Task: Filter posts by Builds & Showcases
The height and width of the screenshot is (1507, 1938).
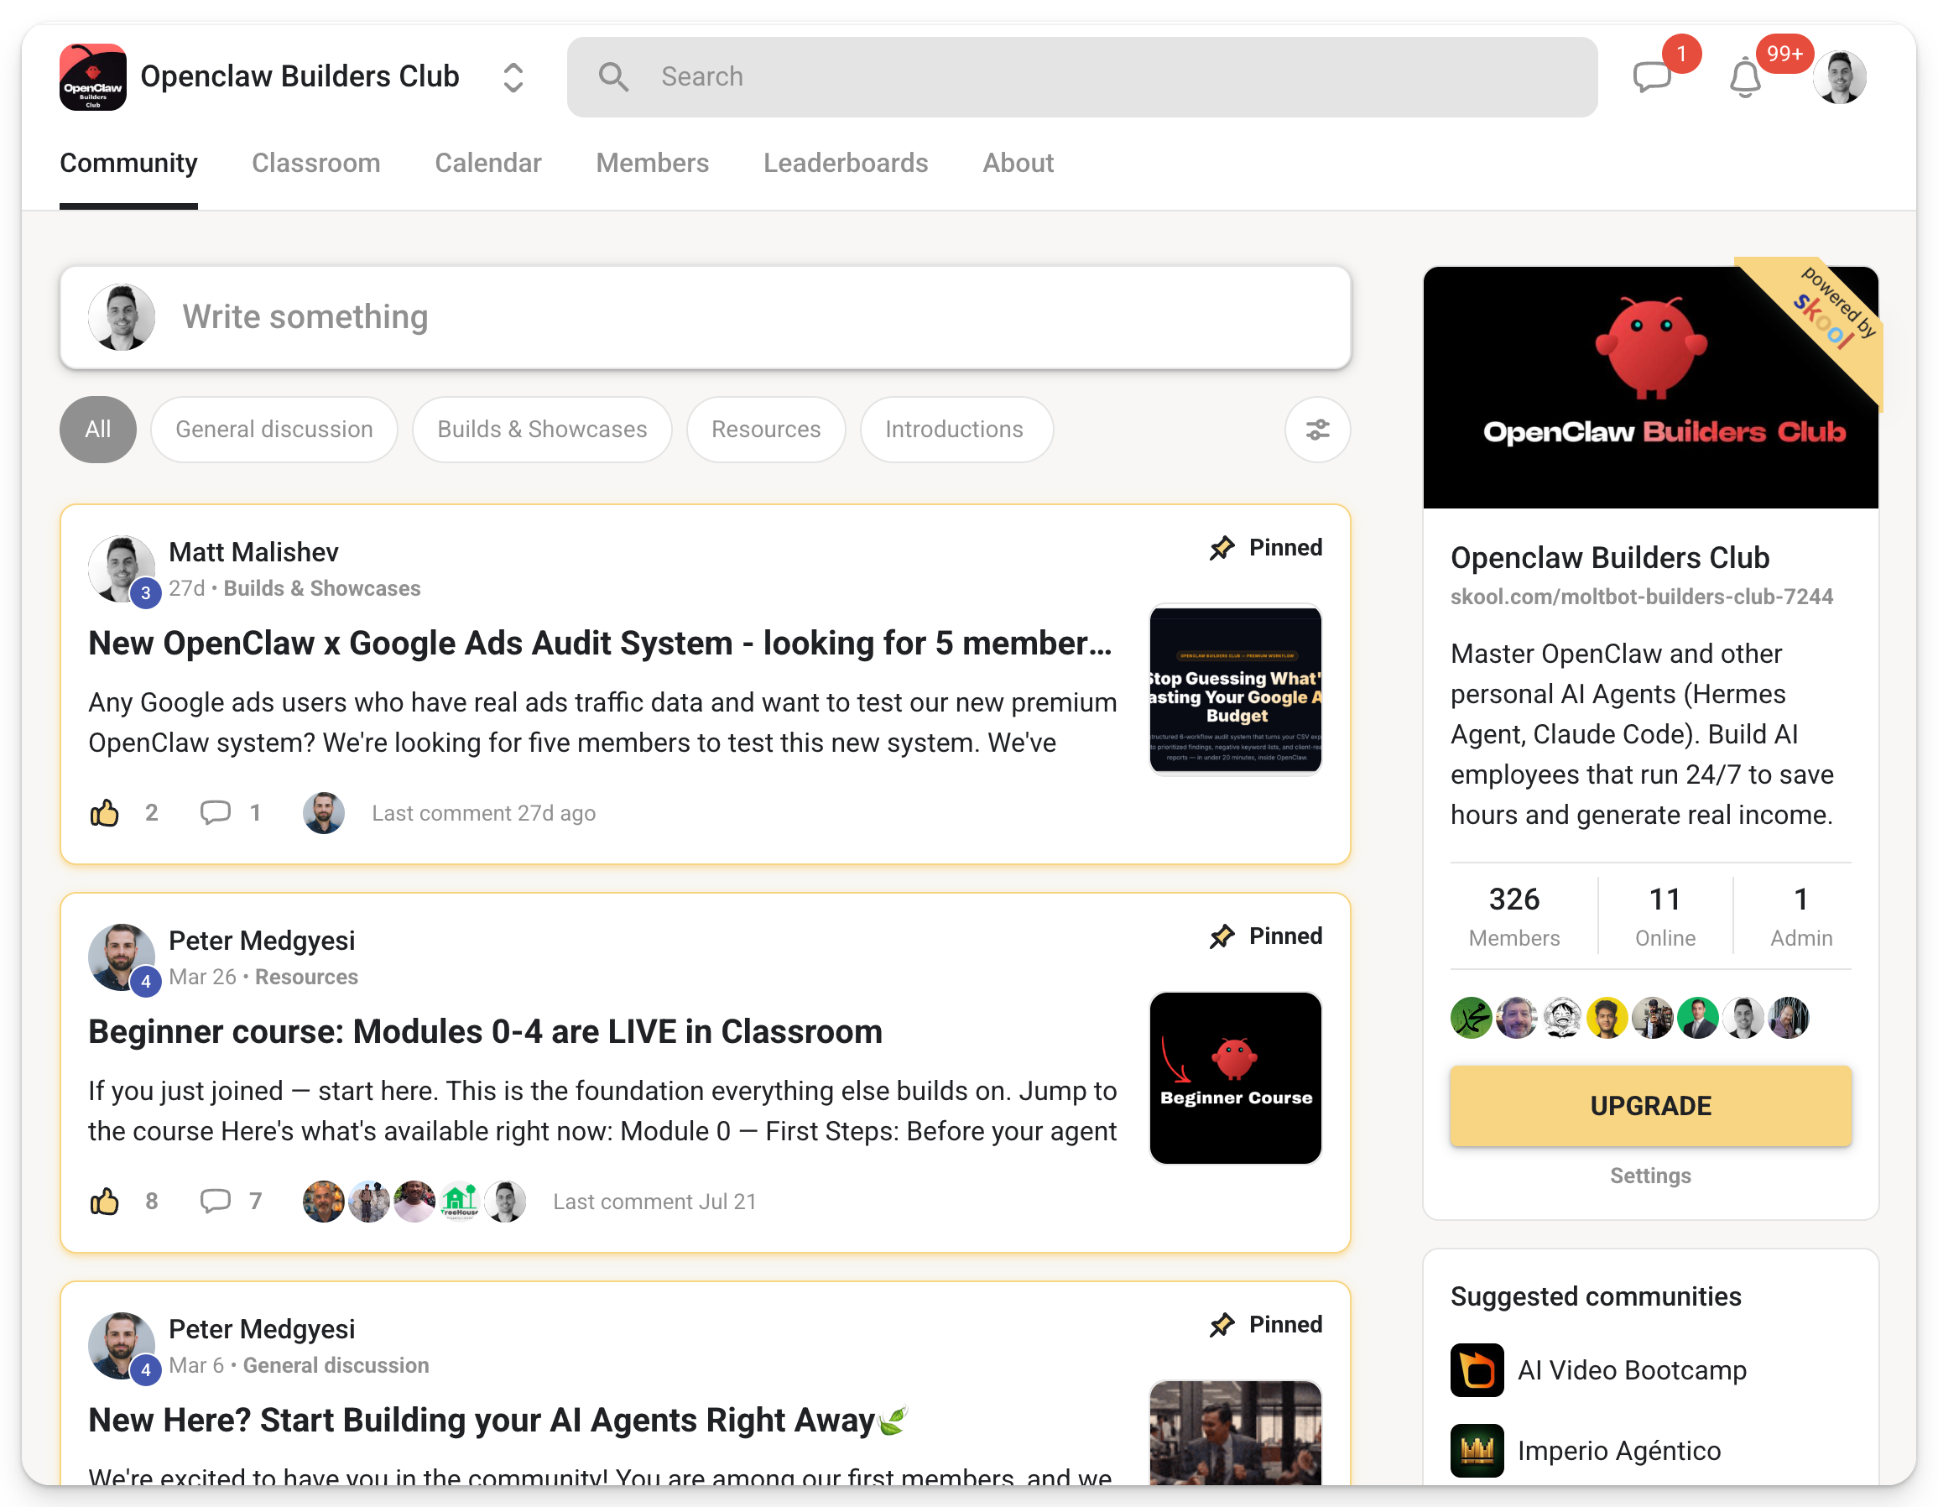Action: point(542,430)
